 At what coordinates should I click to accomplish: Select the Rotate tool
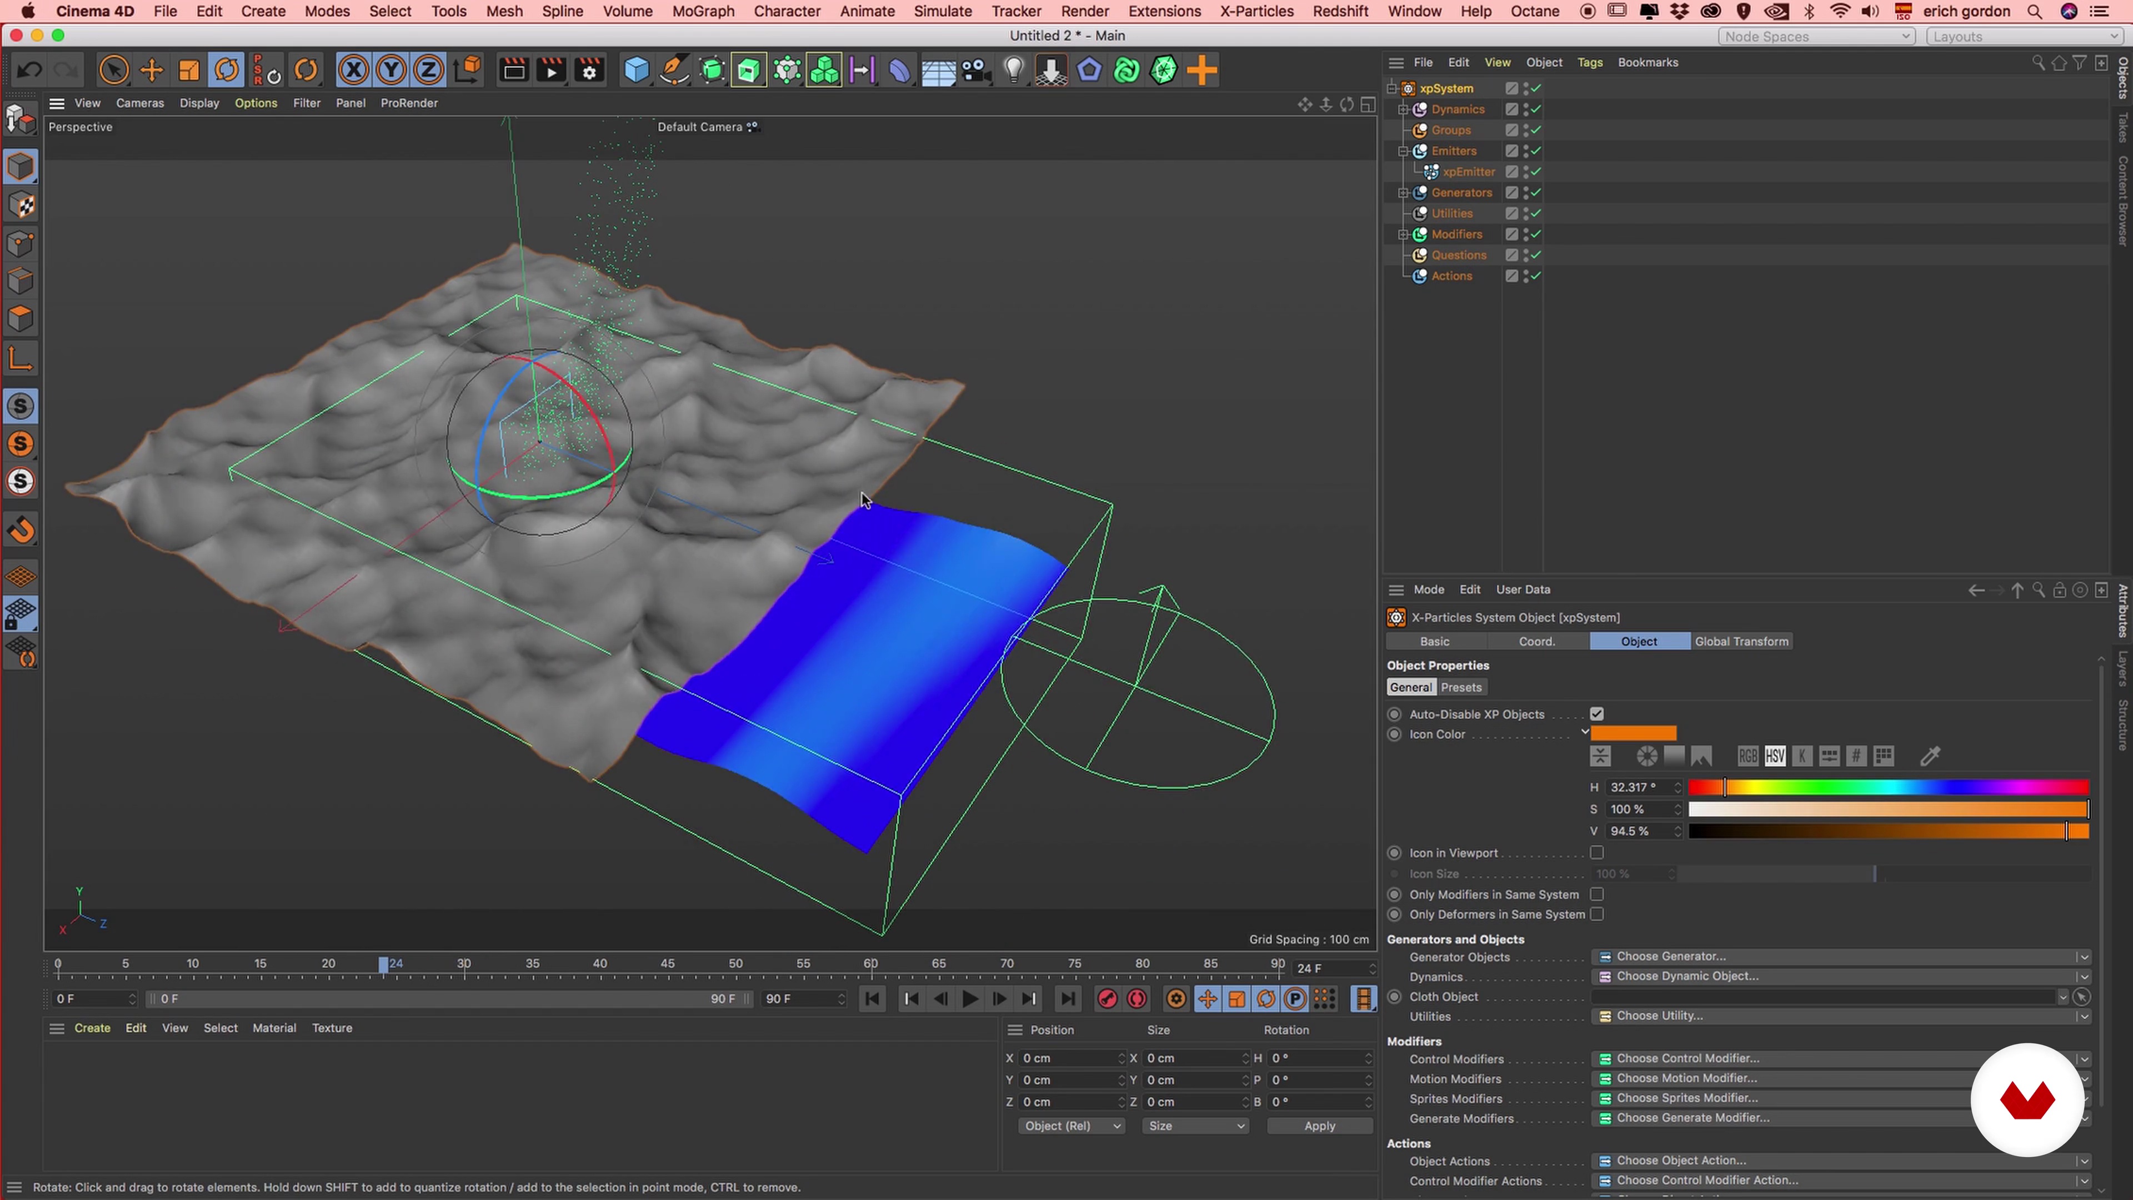[x=226, y=71]
